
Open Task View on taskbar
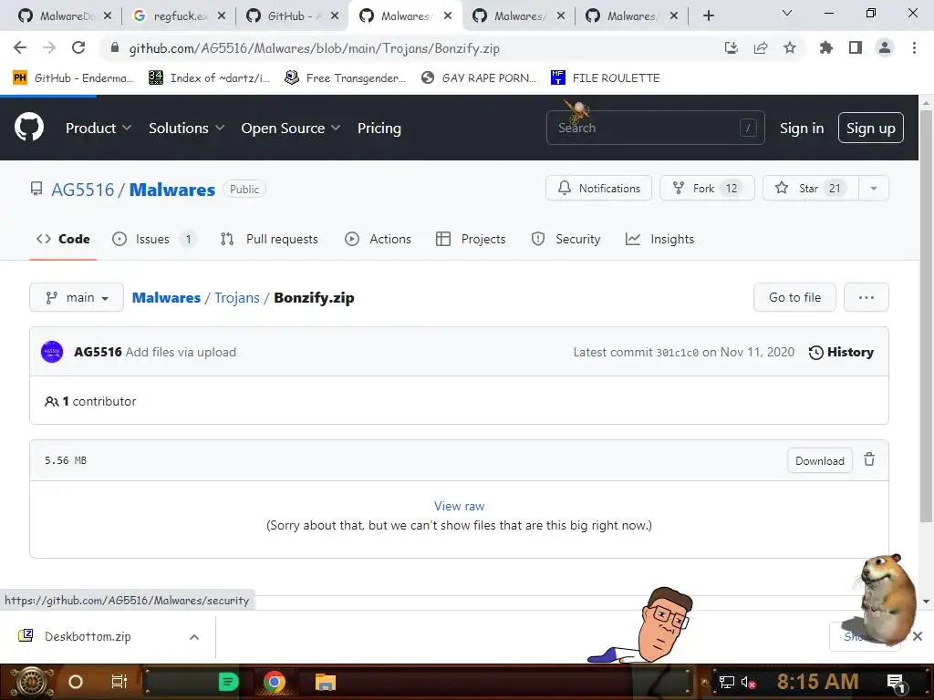coord(119,682)
